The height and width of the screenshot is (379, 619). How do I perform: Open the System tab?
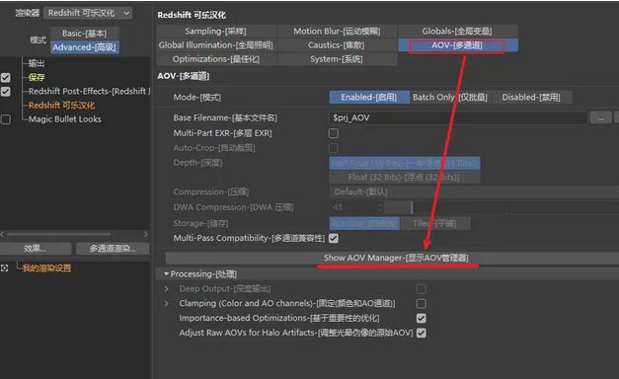coord(337,59)
